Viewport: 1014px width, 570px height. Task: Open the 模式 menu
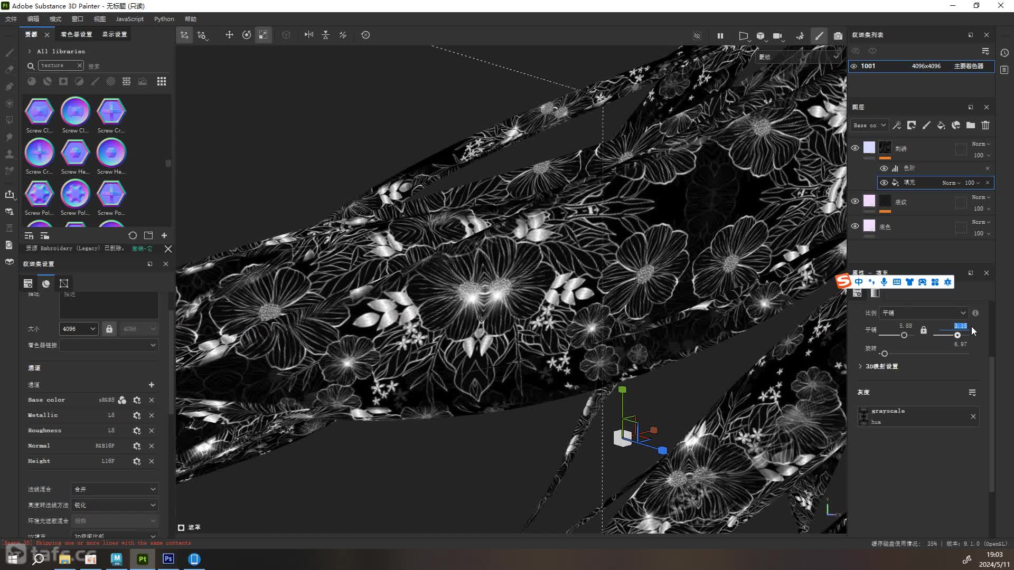[55, 19]
